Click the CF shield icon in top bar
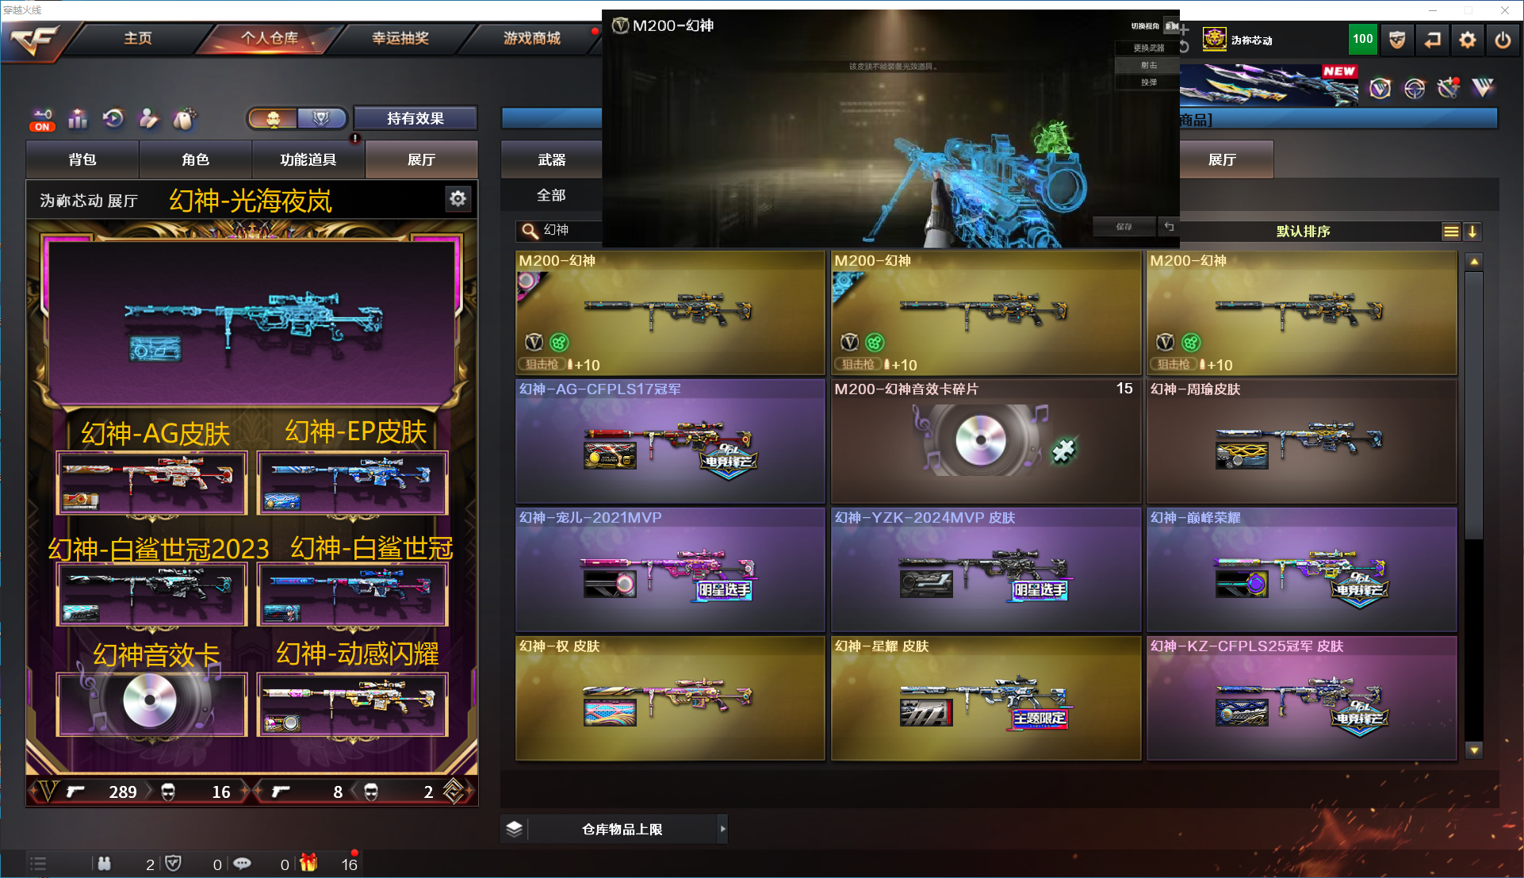Viewport: 1524px width, 878px height. [1397, 40]
